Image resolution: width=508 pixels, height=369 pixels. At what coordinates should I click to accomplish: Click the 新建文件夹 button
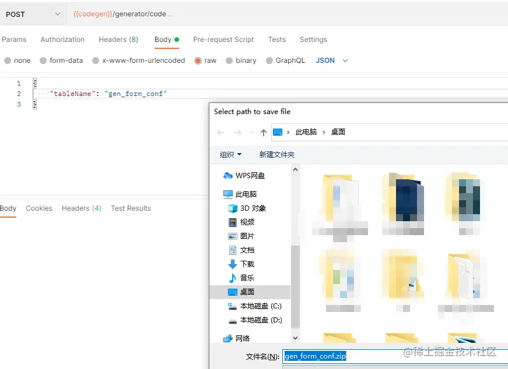[276, 155]
